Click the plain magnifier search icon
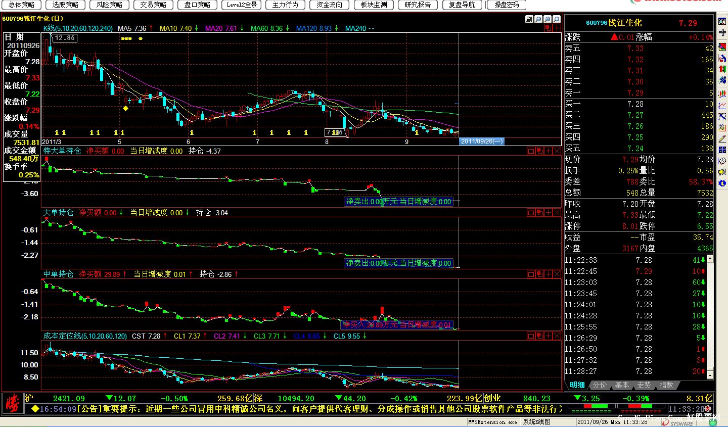728x427 pixels. coord(556,19)
